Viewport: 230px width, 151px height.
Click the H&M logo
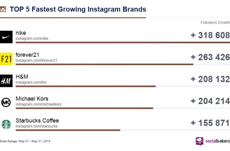(6, 81)
